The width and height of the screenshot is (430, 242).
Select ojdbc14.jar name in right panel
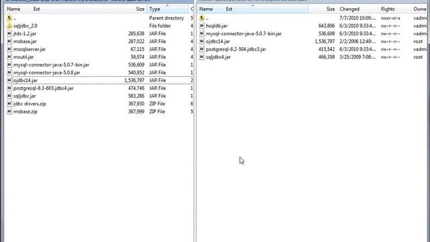pos(218,42)
